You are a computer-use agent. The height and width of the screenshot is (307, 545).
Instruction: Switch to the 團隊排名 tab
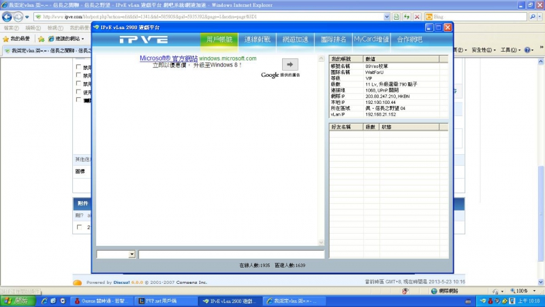pyautogui.click(x=333, y=39)
